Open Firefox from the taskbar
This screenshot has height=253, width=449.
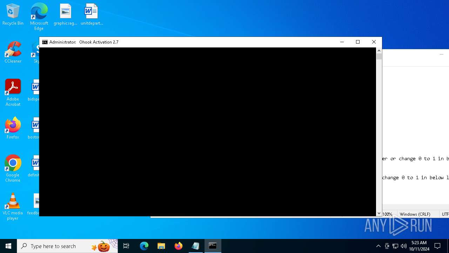pyautogui.click(x=178, y=246)
